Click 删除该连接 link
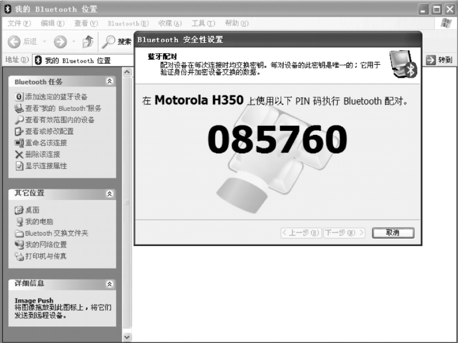458x343 pixels. (43, 154)
